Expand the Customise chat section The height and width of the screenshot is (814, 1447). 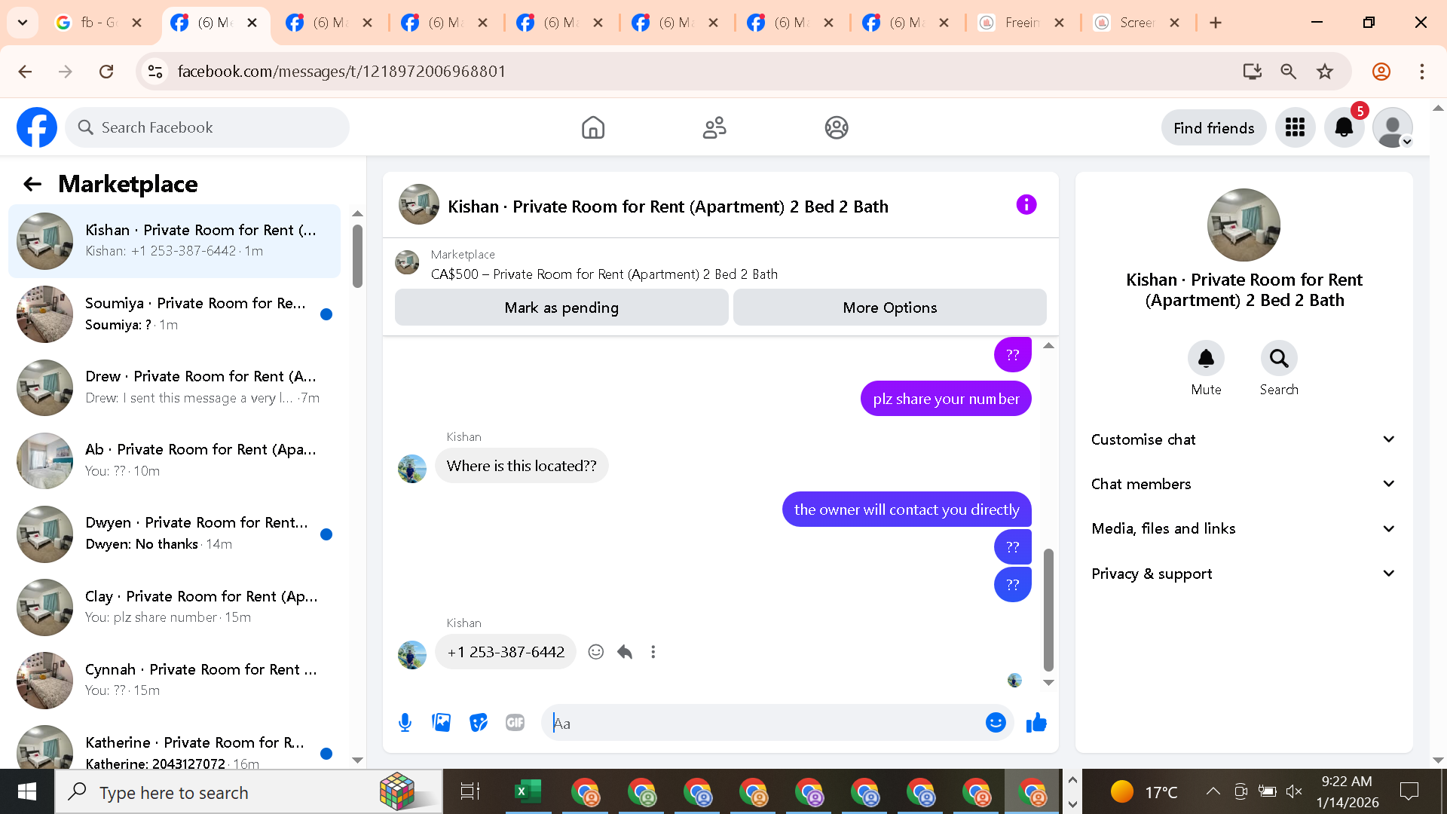1243,439
